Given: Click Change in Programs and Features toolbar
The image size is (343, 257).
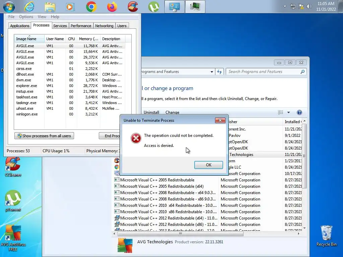Looking at the screenshot, I should click(x=173, y=112).
